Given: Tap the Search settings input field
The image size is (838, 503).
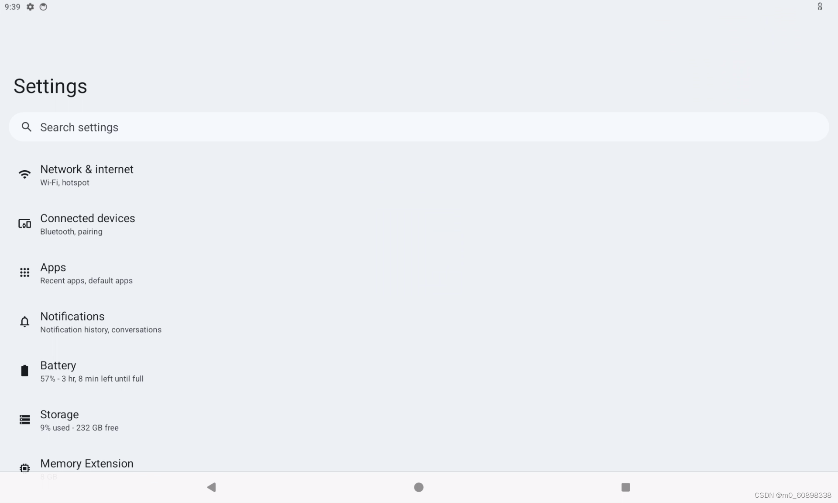Looking at the screenshot, I should pos(419,126).
